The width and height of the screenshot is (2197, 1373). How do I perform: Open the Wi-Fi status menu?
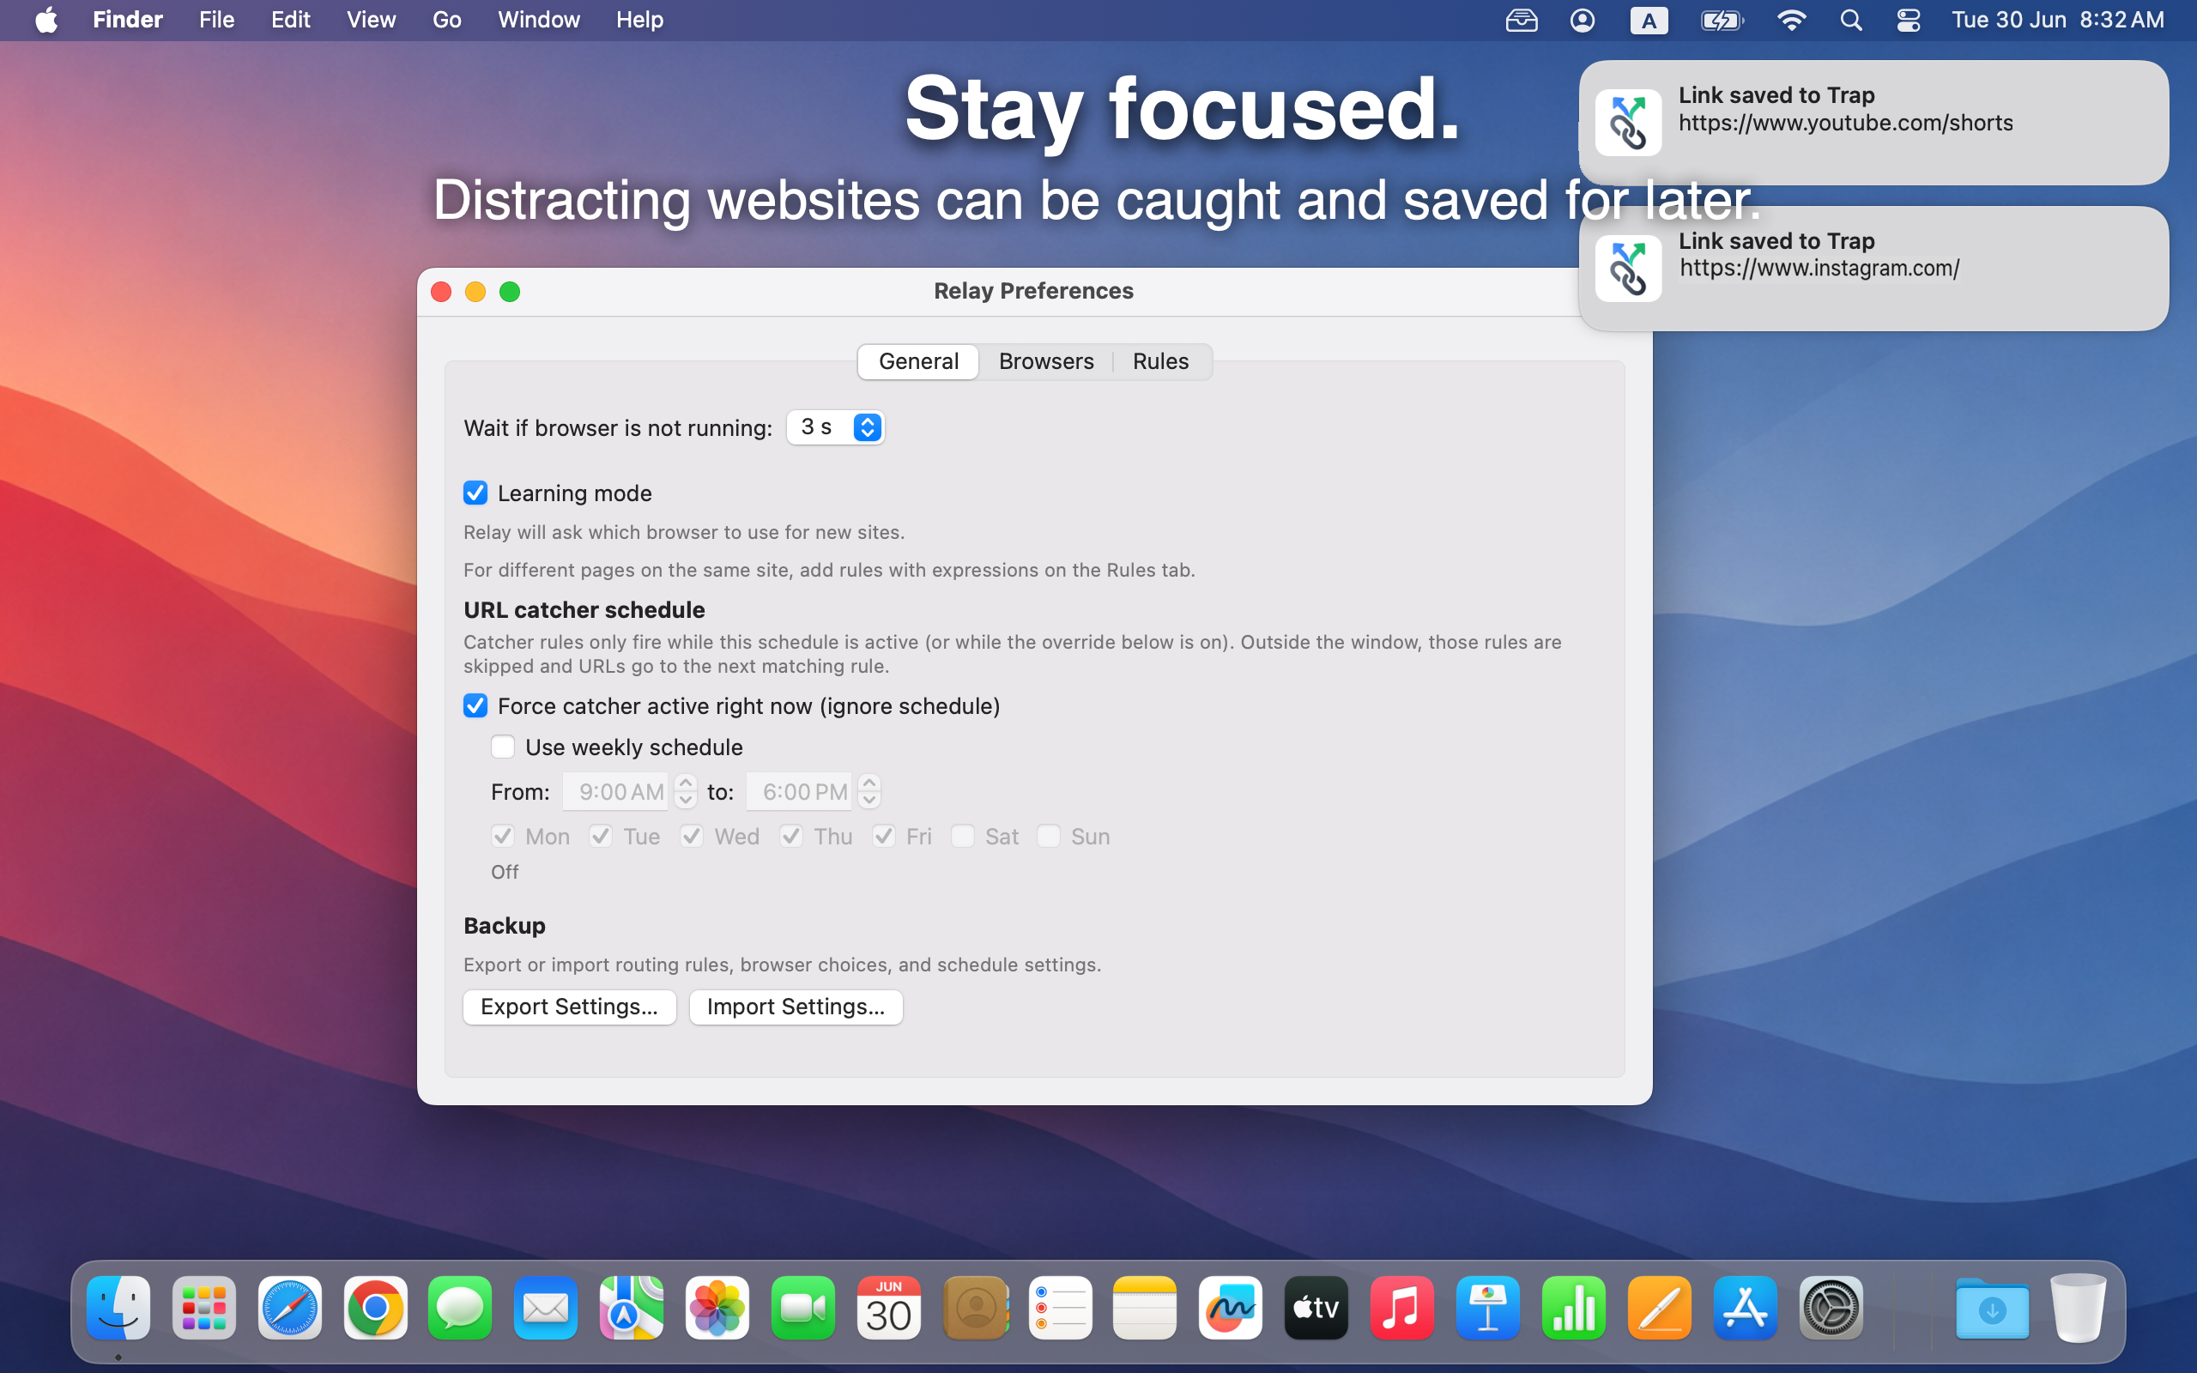point(1790,20)
